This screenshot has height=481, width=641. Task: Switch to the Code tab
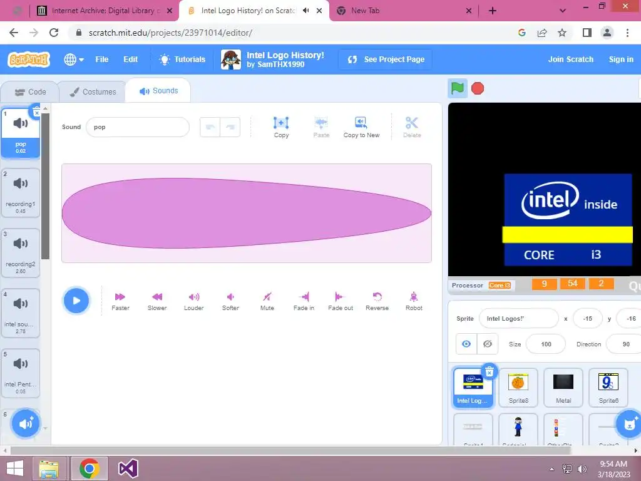[30, 92]
